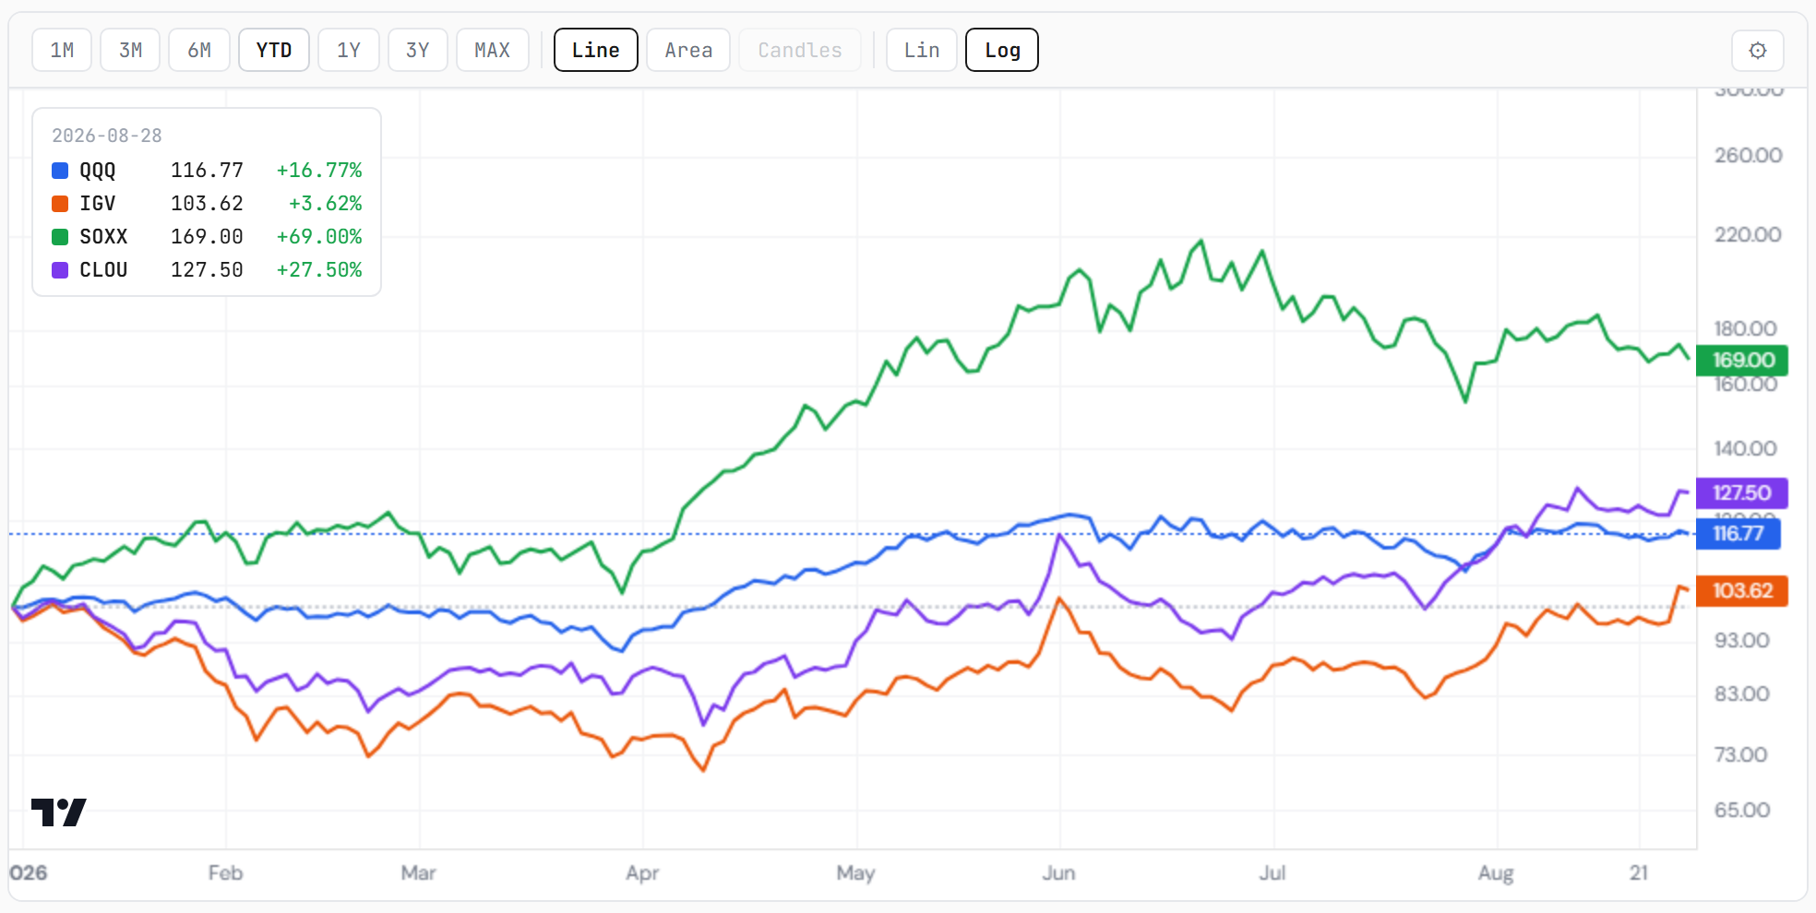Show MAX history range
Screen dimensions: 1816x913
coord(493,50)
